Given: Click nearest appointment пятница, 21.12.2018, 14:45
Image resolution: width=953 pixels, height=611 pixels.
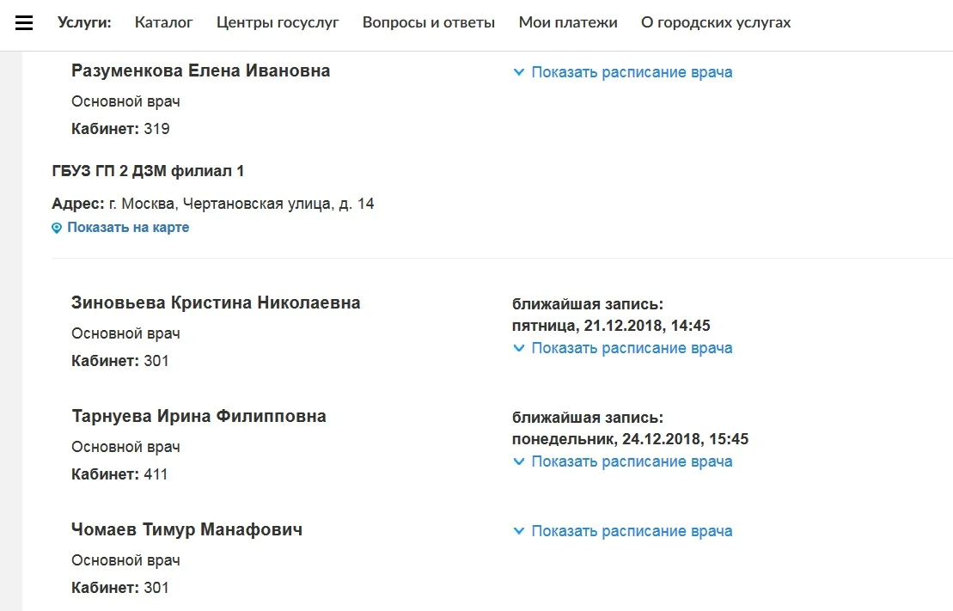Looking at the screenshot, I should tap(611, 327).
